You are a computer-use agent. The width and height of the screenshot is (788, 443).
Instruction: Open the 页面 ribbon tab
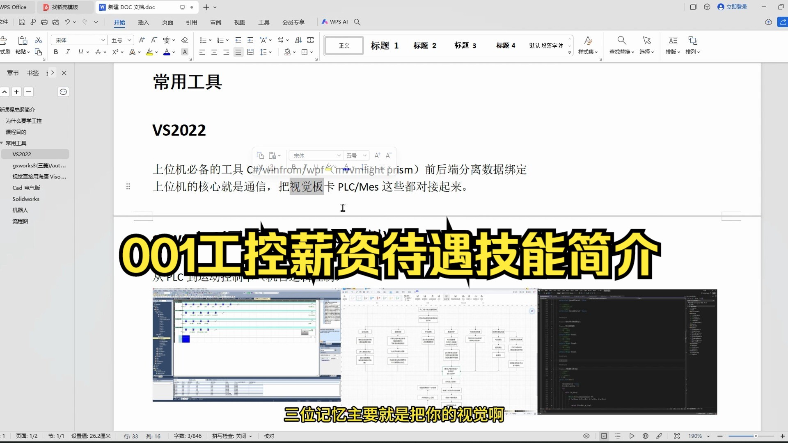167,22
